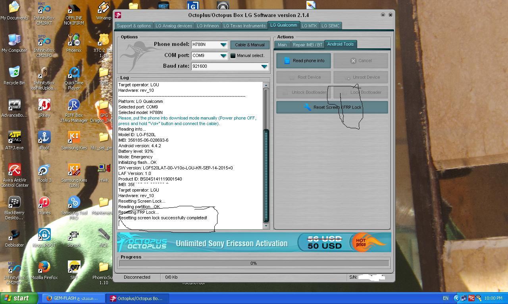Switch to LG Texas Instruments tab

(x=244, y=26)
